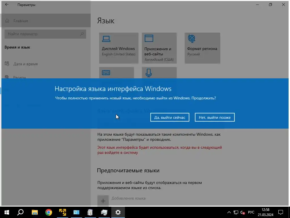
Task: Open the clock showing 12:58
Action: pos(266,212)
